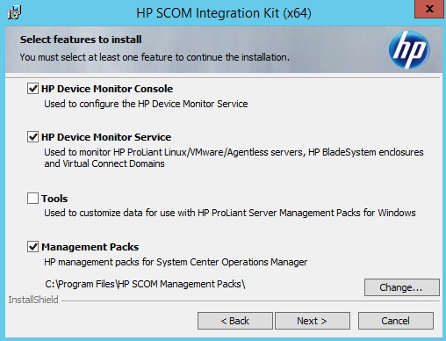The width and height of the screenshot is (446, 341).
Task: Go to previous step with Back button
Action: click(235, 321)
